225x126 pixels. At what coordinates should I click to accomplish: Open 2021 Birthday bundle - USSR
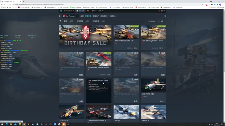tap(153, 38)
